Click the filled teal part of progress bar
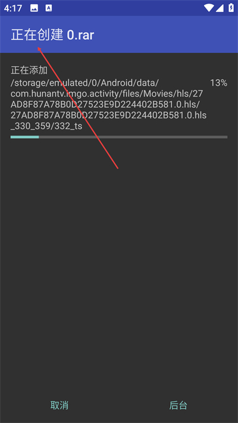Screen dimensions: 238x423 click(x=24, y=137)
